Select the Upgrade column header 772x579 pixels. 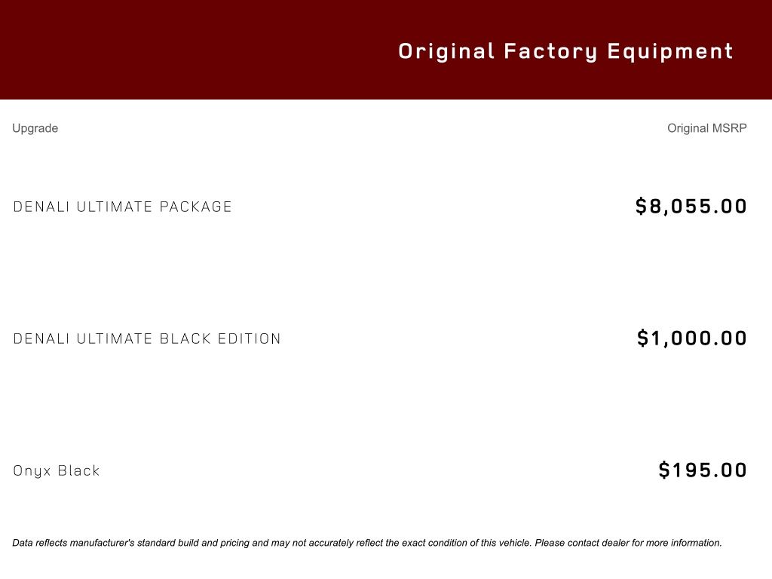pos(35,128)
